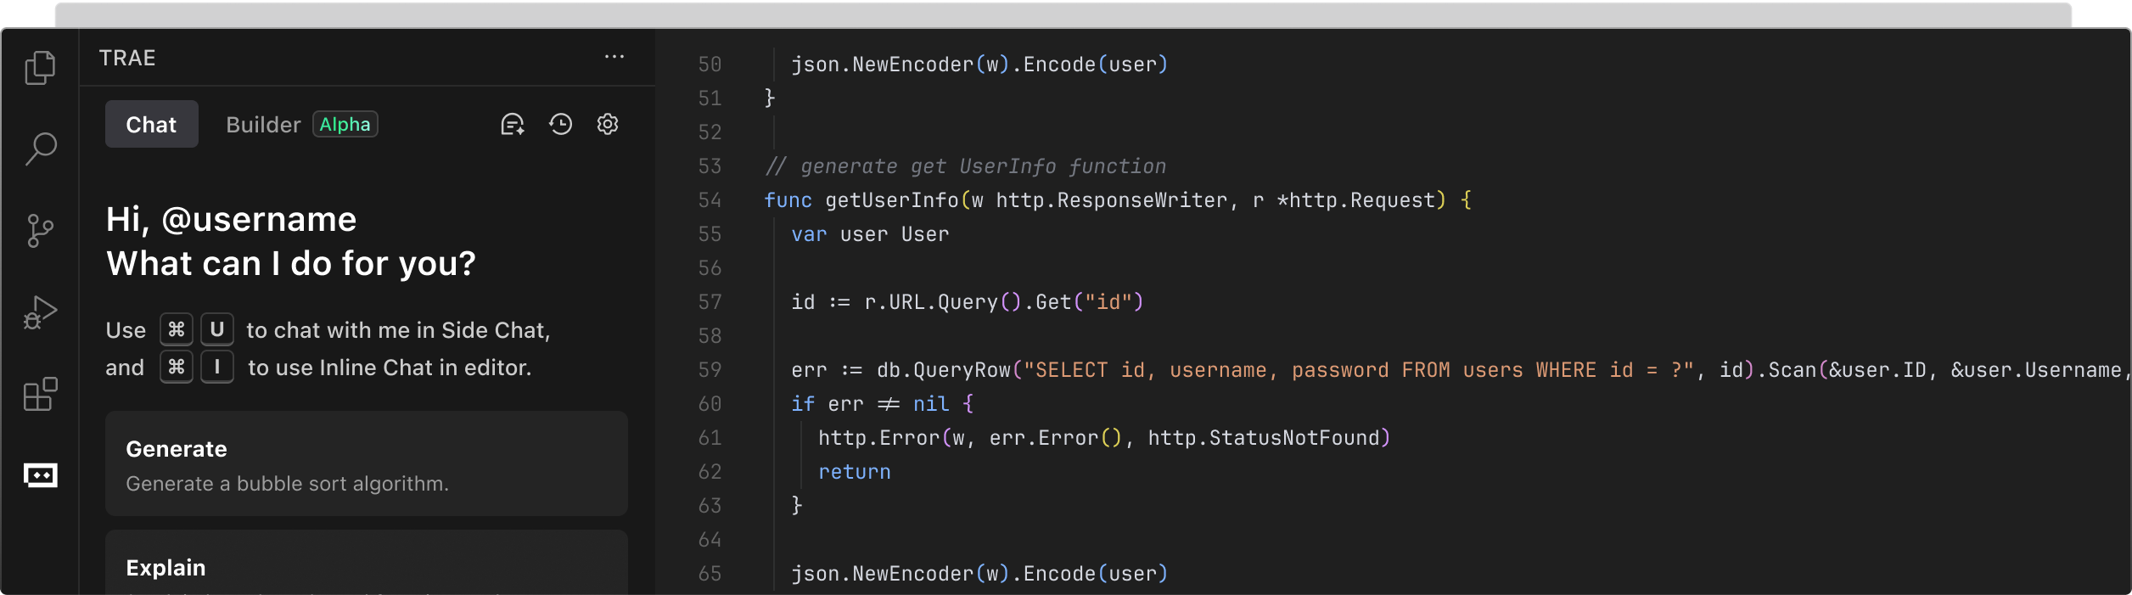Click 'json.NewEncoder' on line 50
The height and width of the screenshot is (595, 2132).
[x=882, y=65]
